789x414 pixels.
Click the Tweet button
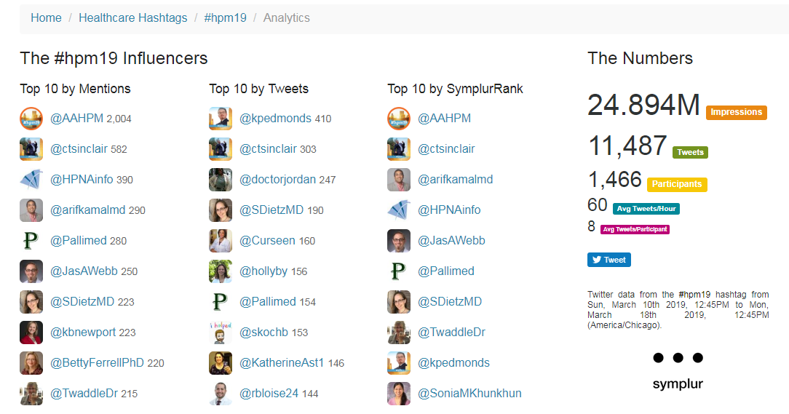(x=609, y=260)
